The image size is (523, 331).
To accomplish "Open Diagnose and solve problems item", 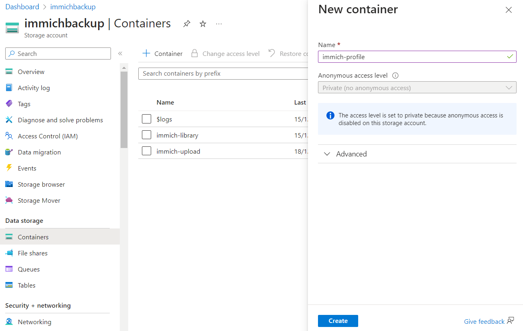I will point(60,120).
